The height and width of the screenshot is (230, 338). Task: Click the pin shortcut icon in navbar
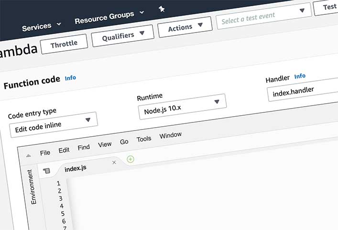tap(162, 9)
